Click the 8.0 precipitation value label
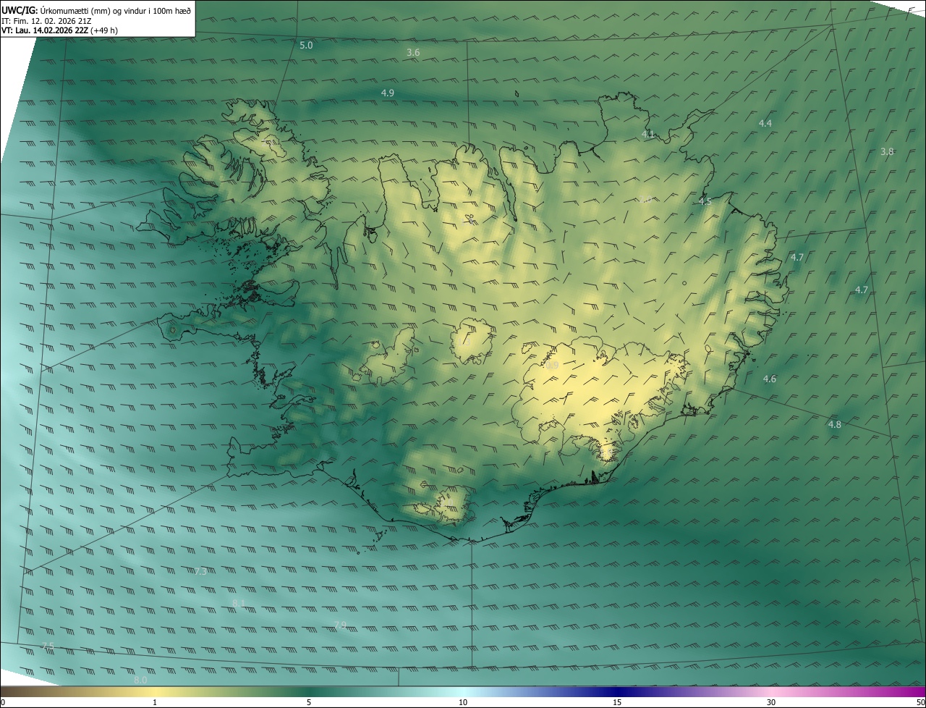The height and width of the screenshot is (708, 926). click(x=140, y=680)
